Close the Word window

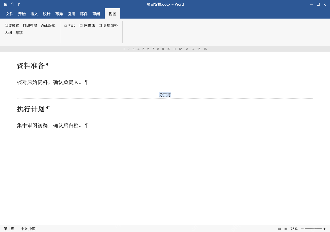(325, 5)
